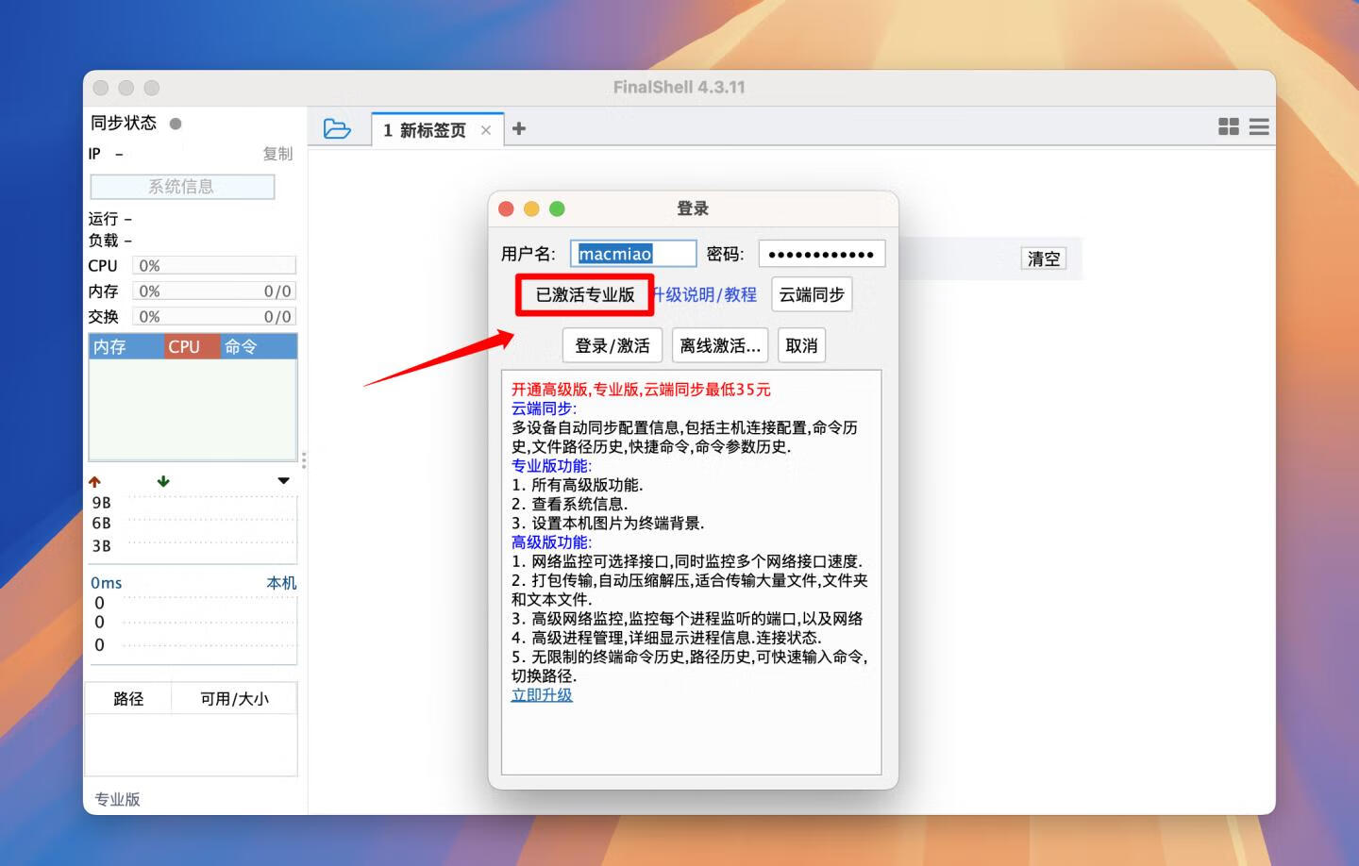Click the 专业版 status label
The width and height of the screenshot is (1359, 866).
click(117, 799)
